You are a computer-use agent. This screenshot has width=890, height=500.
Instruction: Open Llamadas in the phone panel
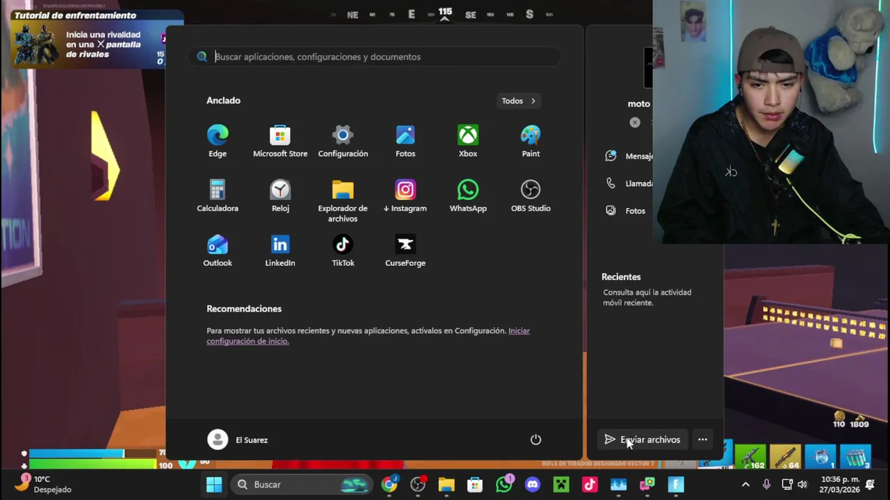pos(629,183)
